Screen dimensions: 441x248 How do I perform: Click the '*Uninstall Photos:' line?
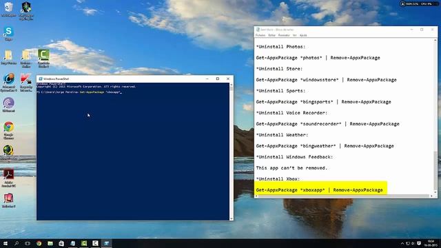point(280,47)
